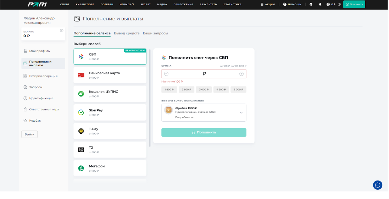
Task: Select Банковская карта payment method
Action: pos(110,75)
